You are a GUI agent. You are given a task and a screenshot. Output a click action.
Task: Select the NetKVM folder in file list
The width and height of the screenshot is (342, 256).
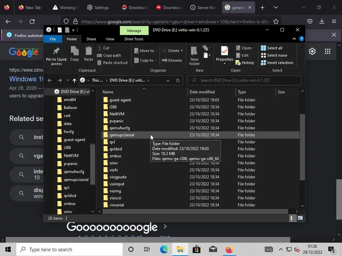pos(200,114)
